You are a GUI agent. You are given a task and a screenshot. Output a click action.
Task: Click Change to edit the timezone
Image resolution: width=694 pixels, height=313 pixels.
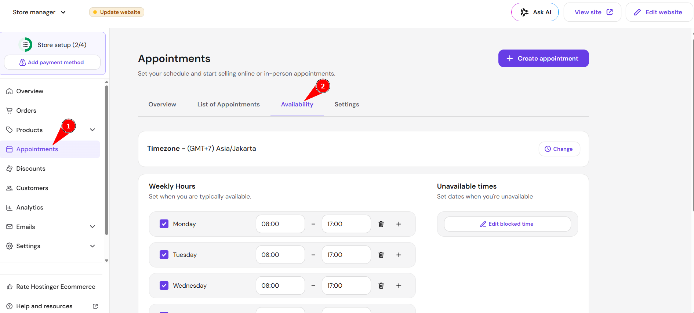tap(559, 149)
